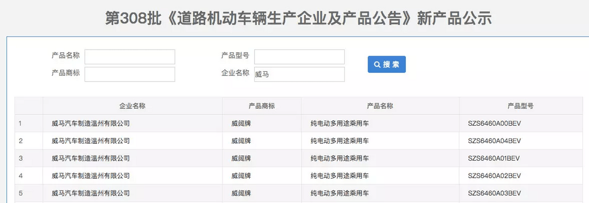
Task: Click the 威阀牌 trademark cell in row 3
Action: pyautogui.click(x=262, y=158)
